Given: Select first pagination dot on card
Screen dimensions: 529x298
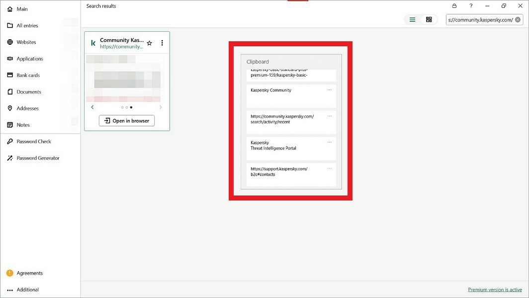Looking at the screenshot, I should point(122,107).
